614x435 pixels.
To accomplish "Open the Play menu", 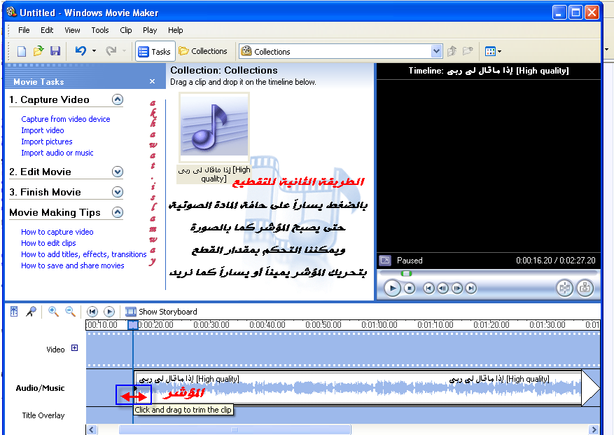I will 150,30.
